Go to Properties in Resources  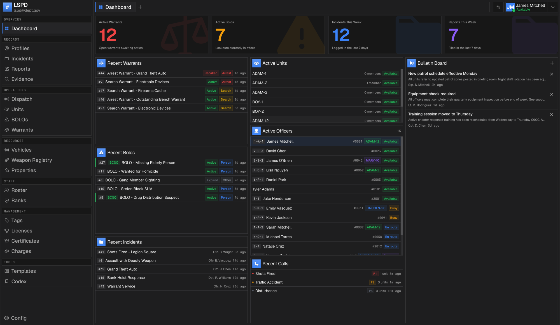pyautogui.click(x=47, y=170)
